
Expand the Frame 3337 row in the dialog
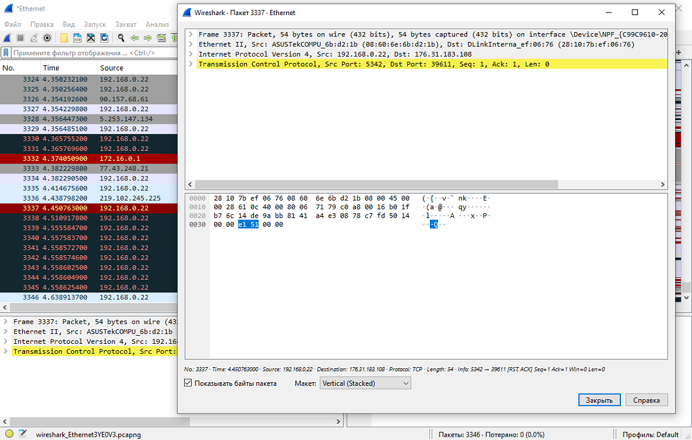click(x=190, y=34)
